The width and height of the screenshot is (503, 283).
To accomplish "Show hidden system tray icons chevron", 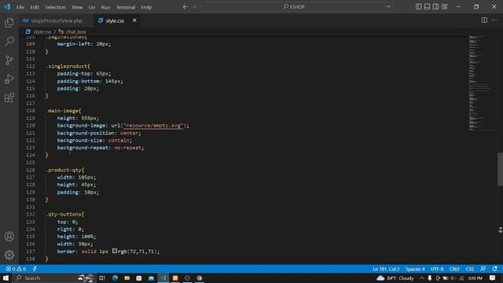I will click(422, 277).
